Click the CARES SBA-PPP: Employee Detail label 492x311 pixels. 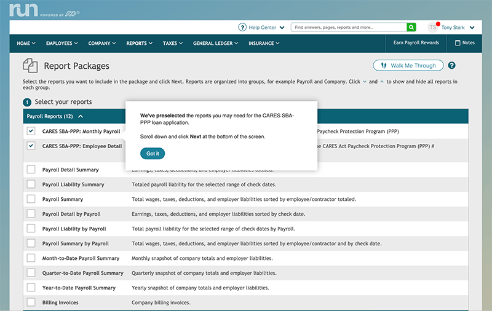[82, 146]
